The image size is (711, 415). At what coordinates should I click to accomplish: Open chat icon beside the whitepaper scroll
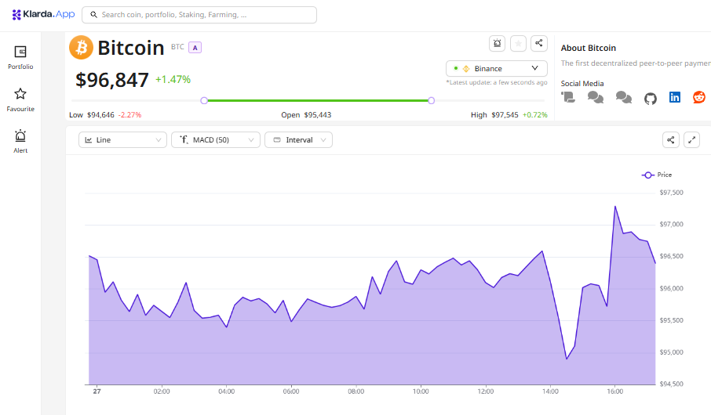click(596, 97)
